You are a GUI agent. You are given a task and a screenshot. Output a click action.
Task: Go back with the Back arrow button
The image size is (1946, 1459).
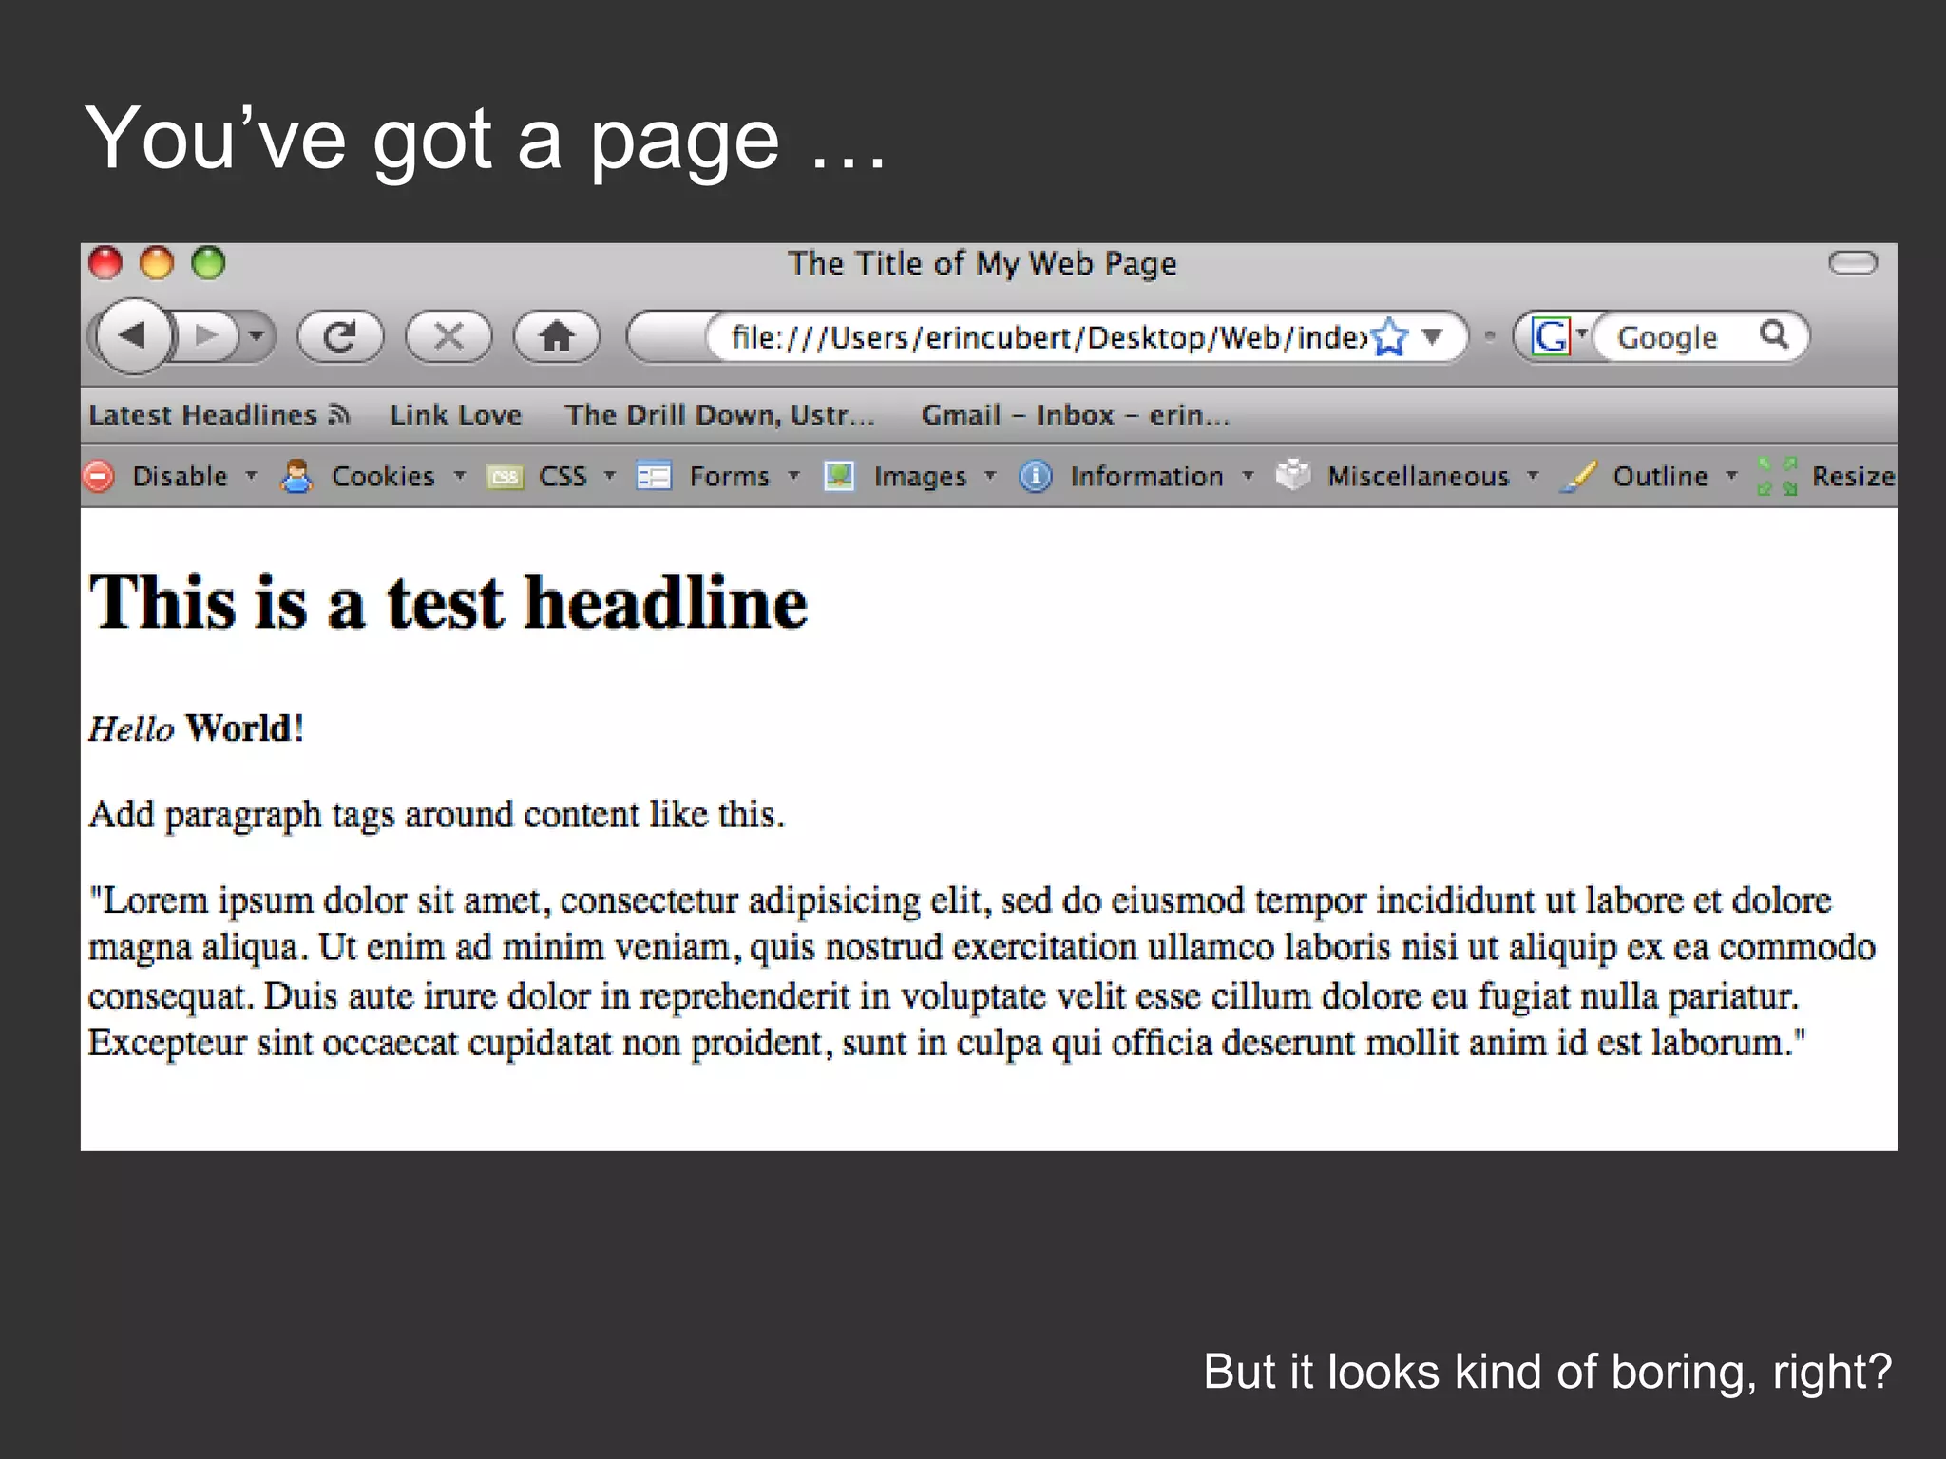pos(134,335)
